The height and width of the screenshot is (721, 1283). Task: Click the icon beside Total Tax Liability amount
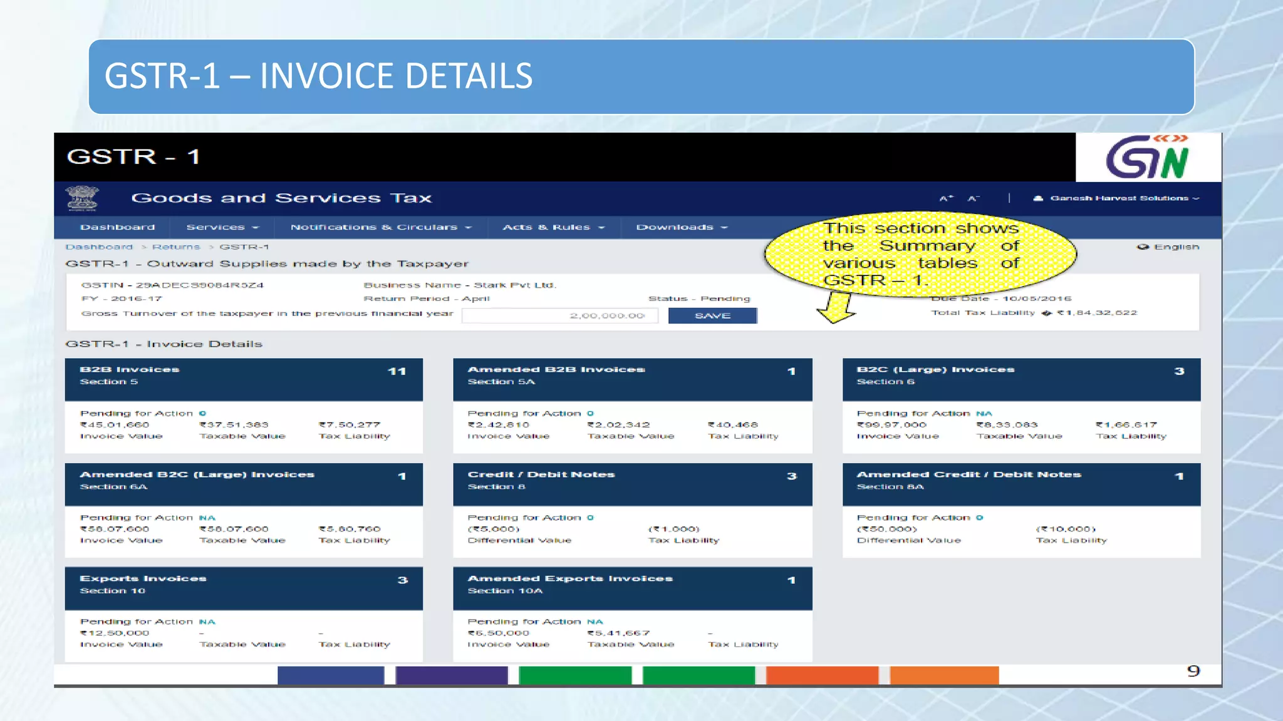coord(1046,313)
